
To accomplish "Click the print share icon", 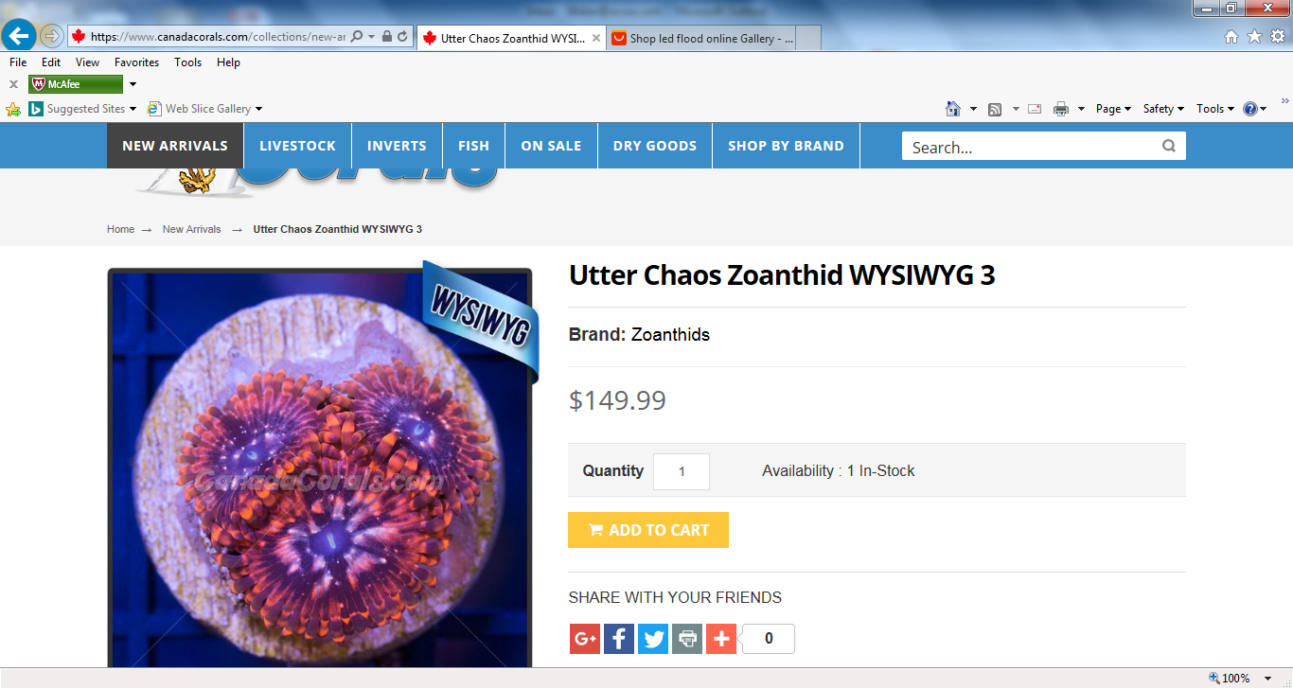I will (x=686, y=639).
